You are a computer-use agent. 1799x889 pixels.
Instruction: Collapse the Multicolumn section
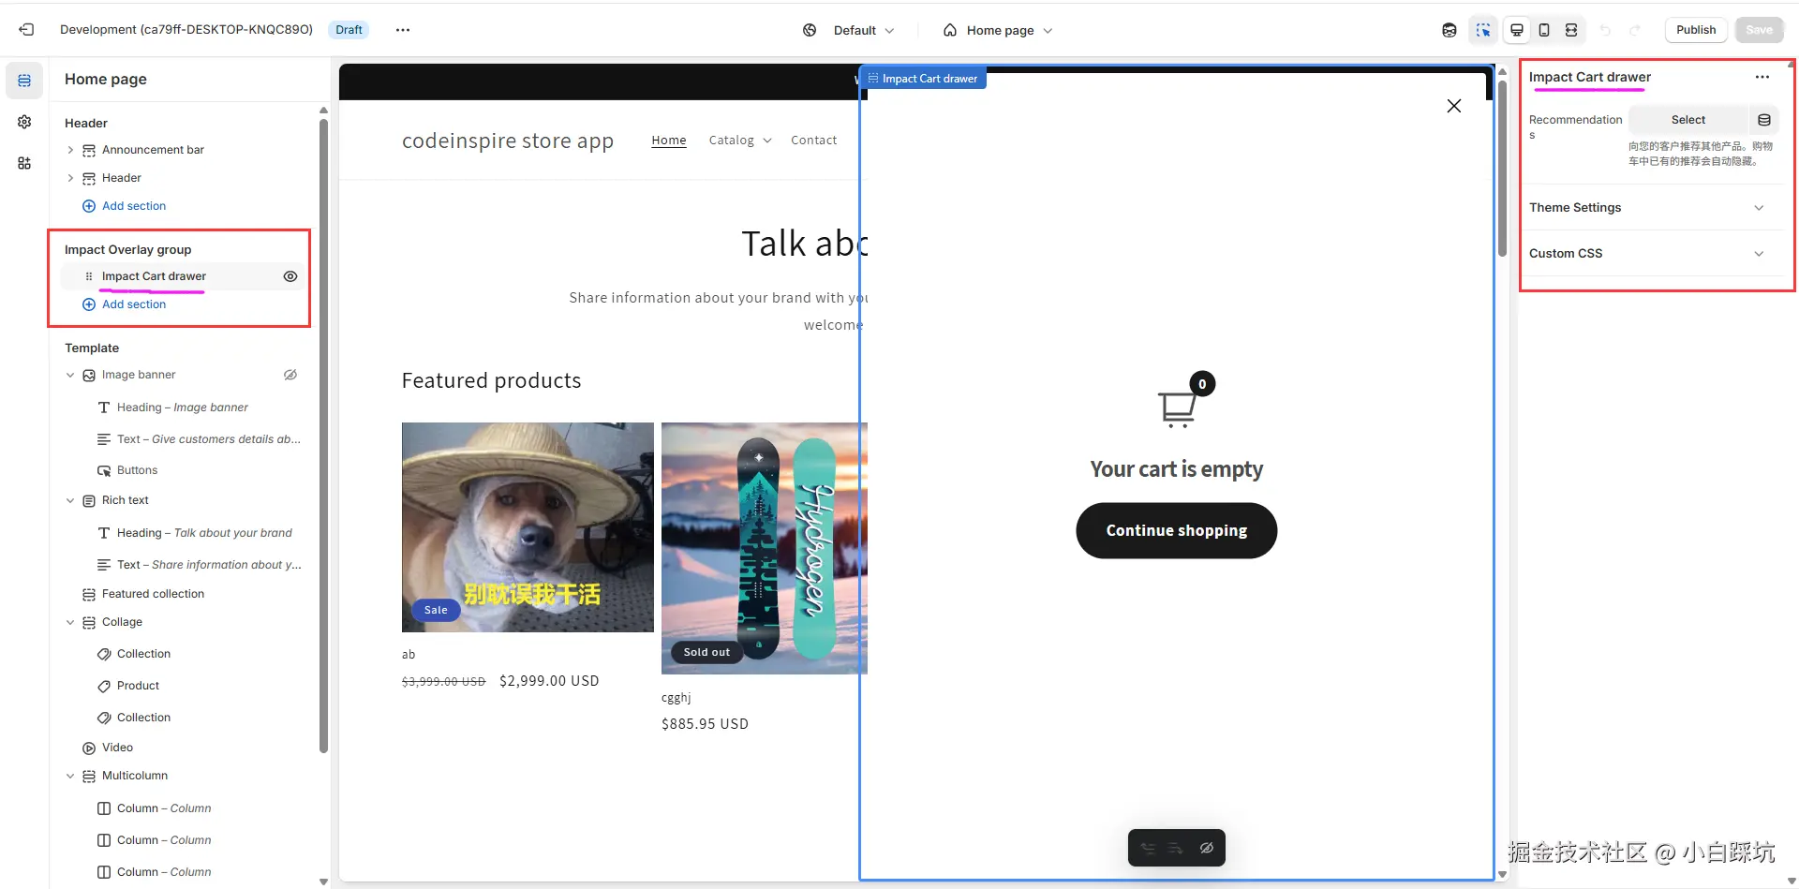point(70,776)
